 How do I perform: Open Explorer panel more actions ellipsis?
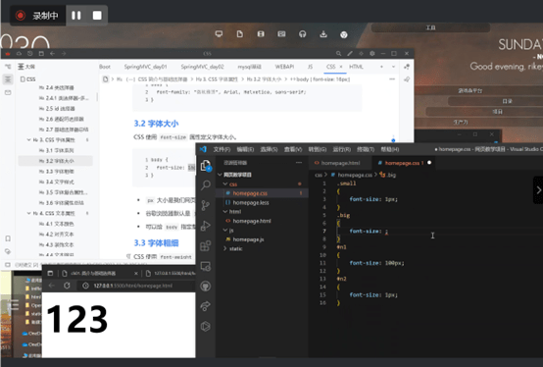pos(299,163)
